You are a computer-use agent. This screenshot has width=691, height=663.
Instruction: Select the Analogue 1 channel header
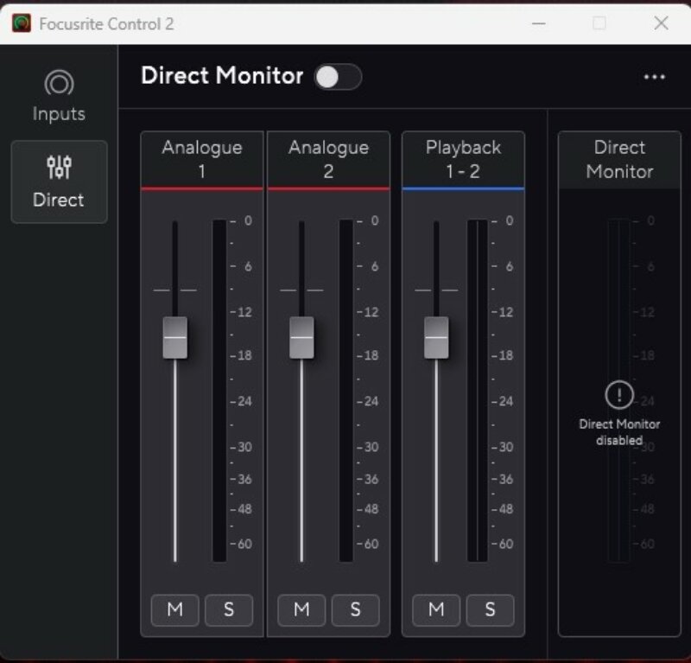(x=202, y=160)
